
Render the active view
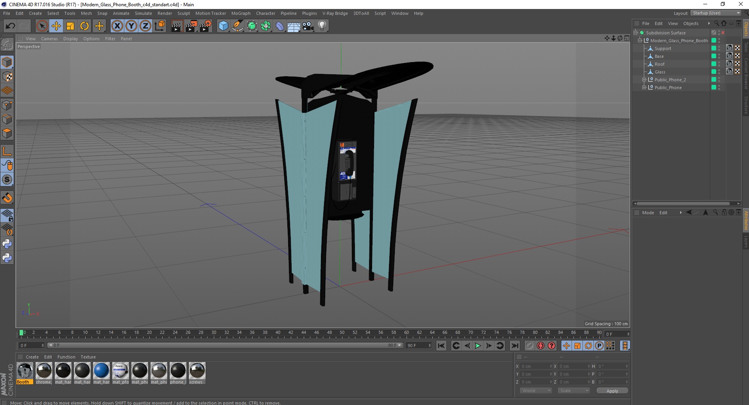point(177,26)
